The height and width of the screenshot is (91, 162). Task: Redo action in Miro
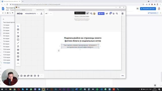51,13
